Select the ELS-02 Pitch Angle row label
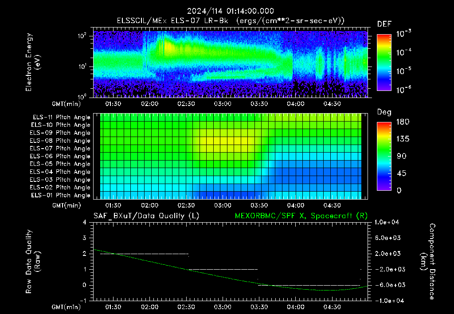 click(x=60, y=188)
